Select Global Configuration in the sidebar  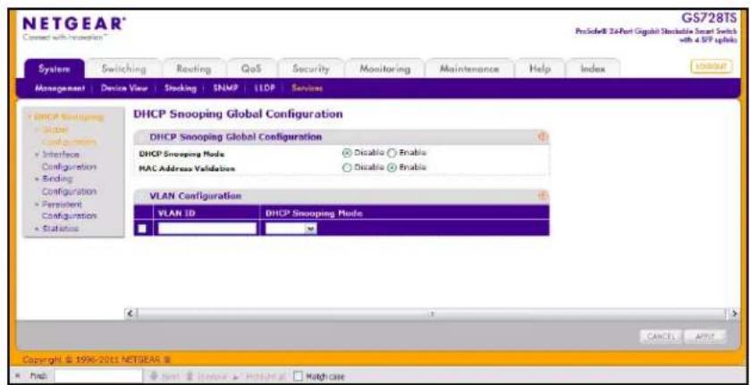(69, 136)
